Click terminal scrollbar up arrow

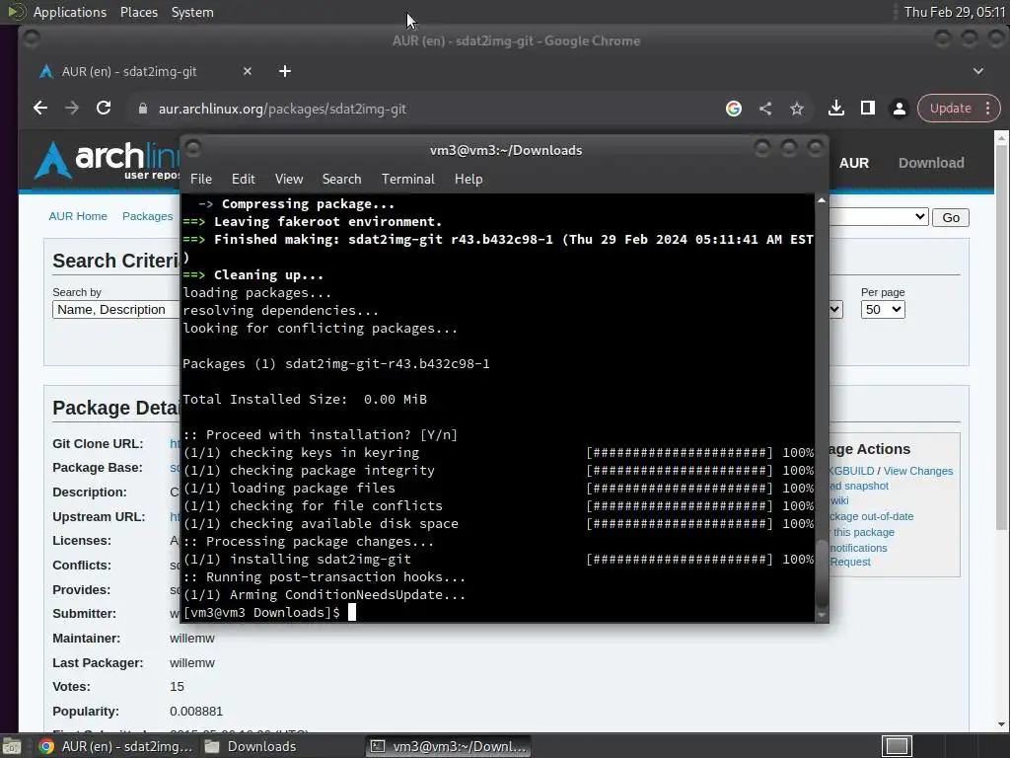822,201
